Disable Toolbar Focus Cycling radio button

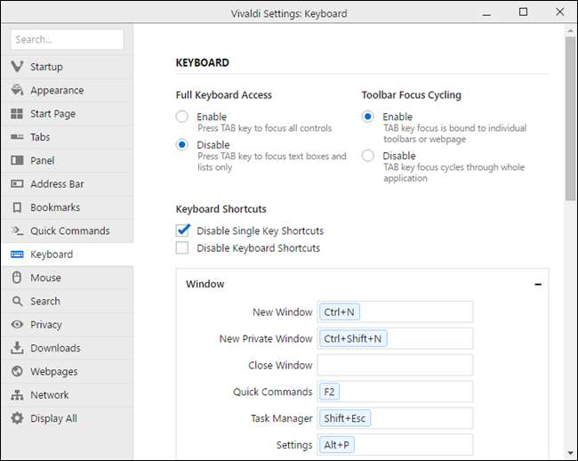368,156
